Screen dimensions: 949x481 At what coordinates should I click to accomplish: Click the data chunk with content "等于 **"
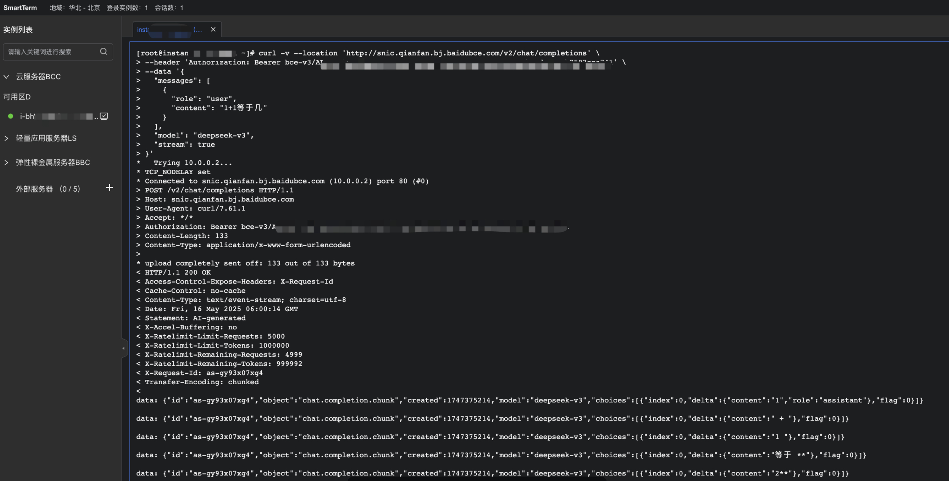[501, 455]
